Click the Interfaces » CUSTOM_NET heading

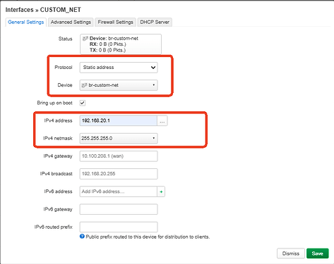pyautogui.click(x=43, y=10)
